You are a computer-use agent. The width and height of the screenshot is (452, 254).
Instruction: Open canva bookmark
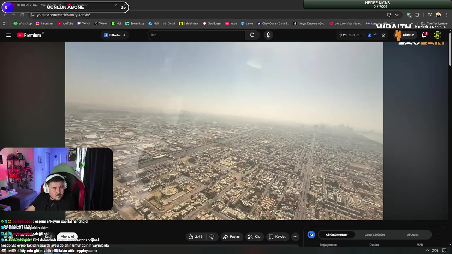point(247,24)
